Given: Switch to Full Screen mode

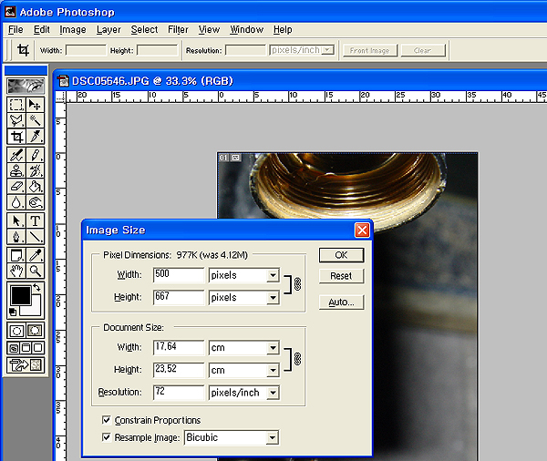Looking at the screenshot, I should click(38, 348).
